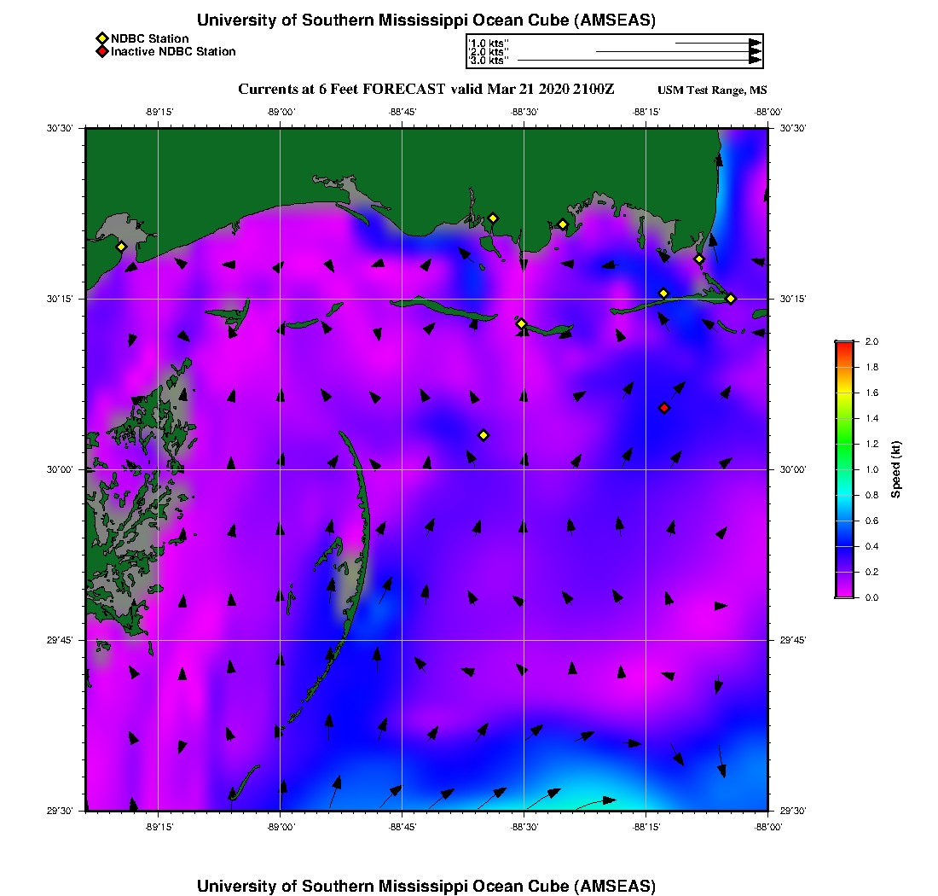Select the northernmost yellow NDBC station marker

(x=493, y=218)
